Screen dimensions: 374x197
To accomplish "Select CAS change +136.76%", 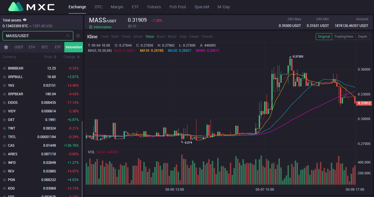I will (x=71, y=146).
